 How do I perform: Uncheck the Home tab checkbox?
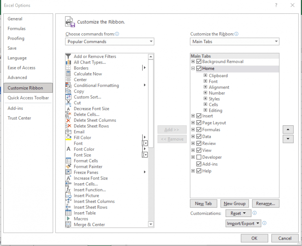click(x=199, y=69)
